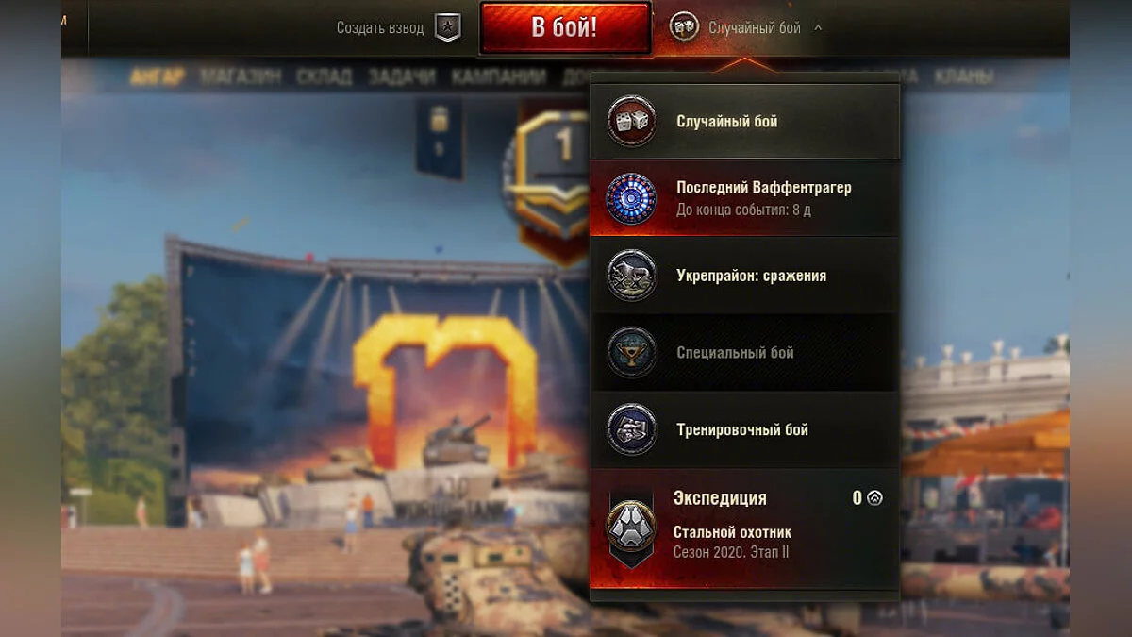
Task: Collapse the battle mode selector arrow
Action: click(x=818, y=28)
